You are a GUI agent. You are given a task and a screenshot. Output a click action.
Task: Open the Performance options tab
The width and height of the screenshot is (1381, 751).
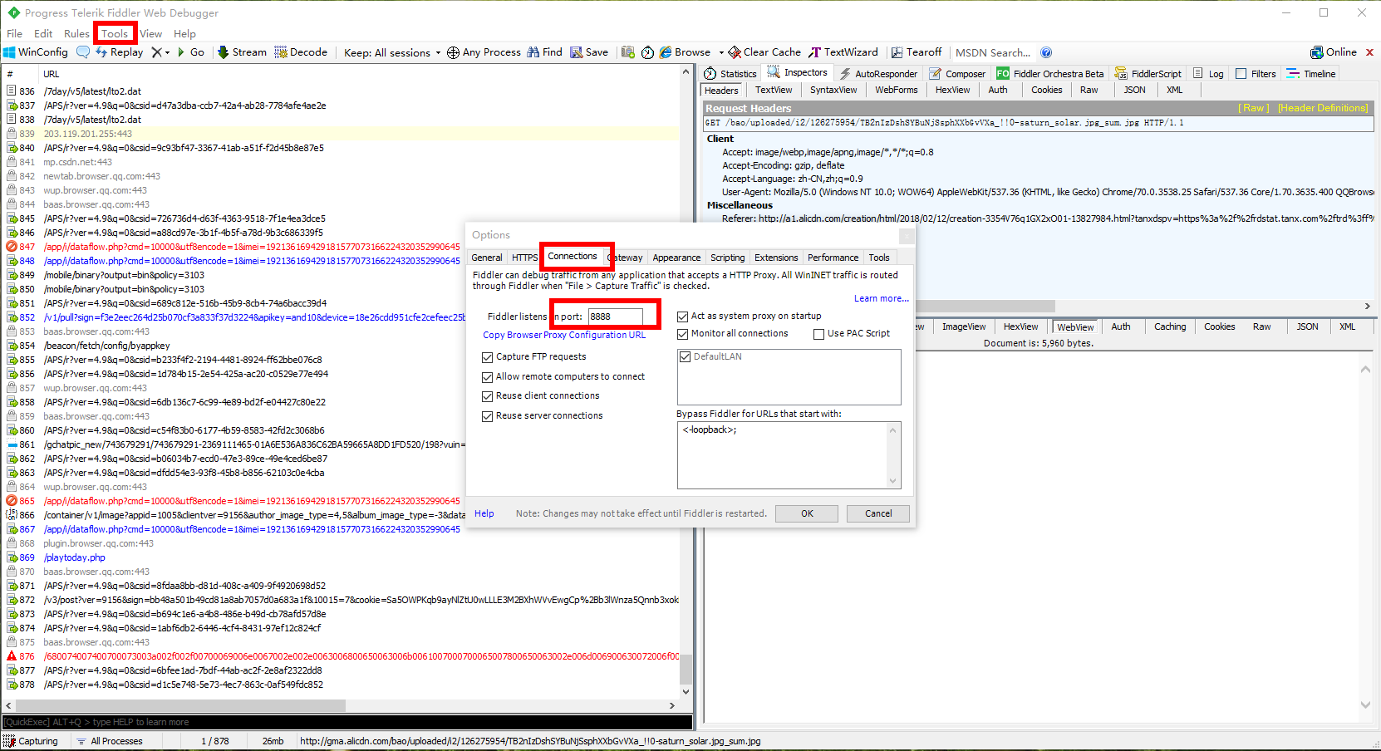(833, 258)
